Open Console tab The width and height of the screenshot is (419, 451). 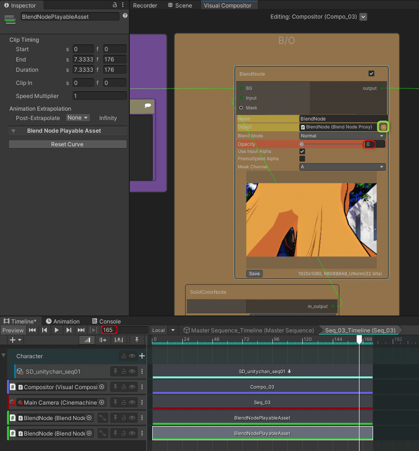point(106,321)
